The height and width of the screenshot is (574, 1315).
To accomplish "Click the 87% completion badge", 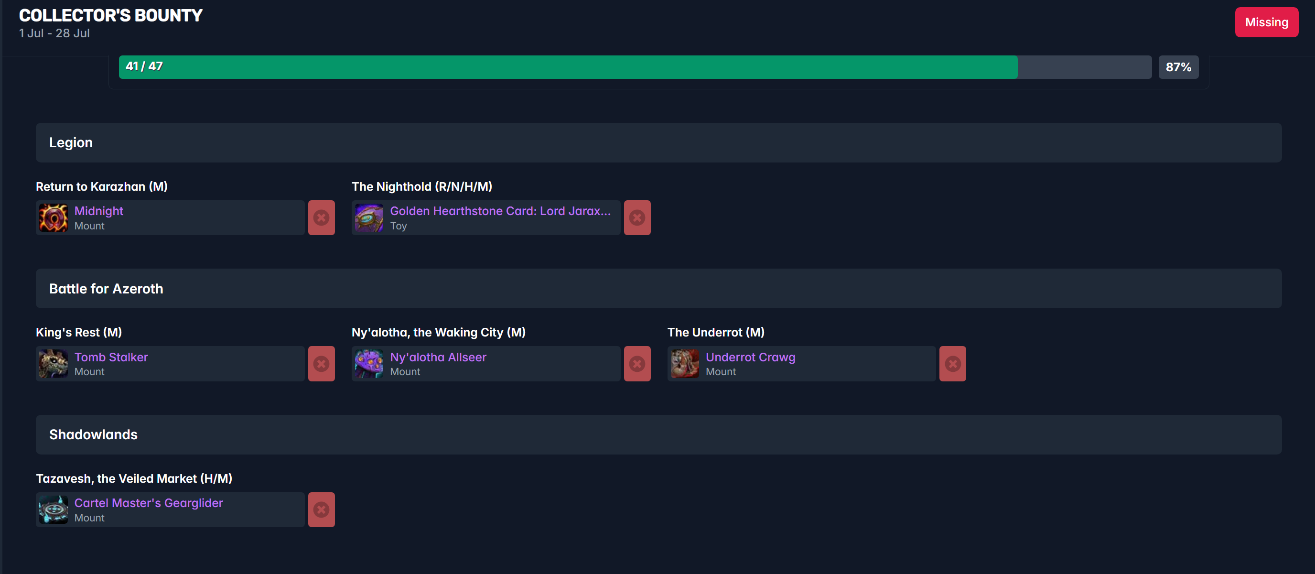I will point(1178,67).
